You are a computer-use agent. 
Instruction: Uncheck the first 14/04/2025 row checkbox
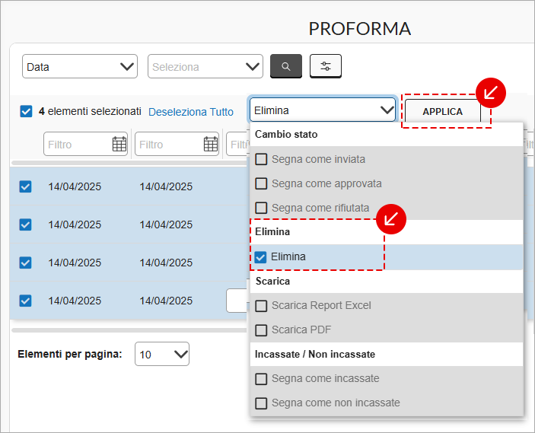(25, 186)
